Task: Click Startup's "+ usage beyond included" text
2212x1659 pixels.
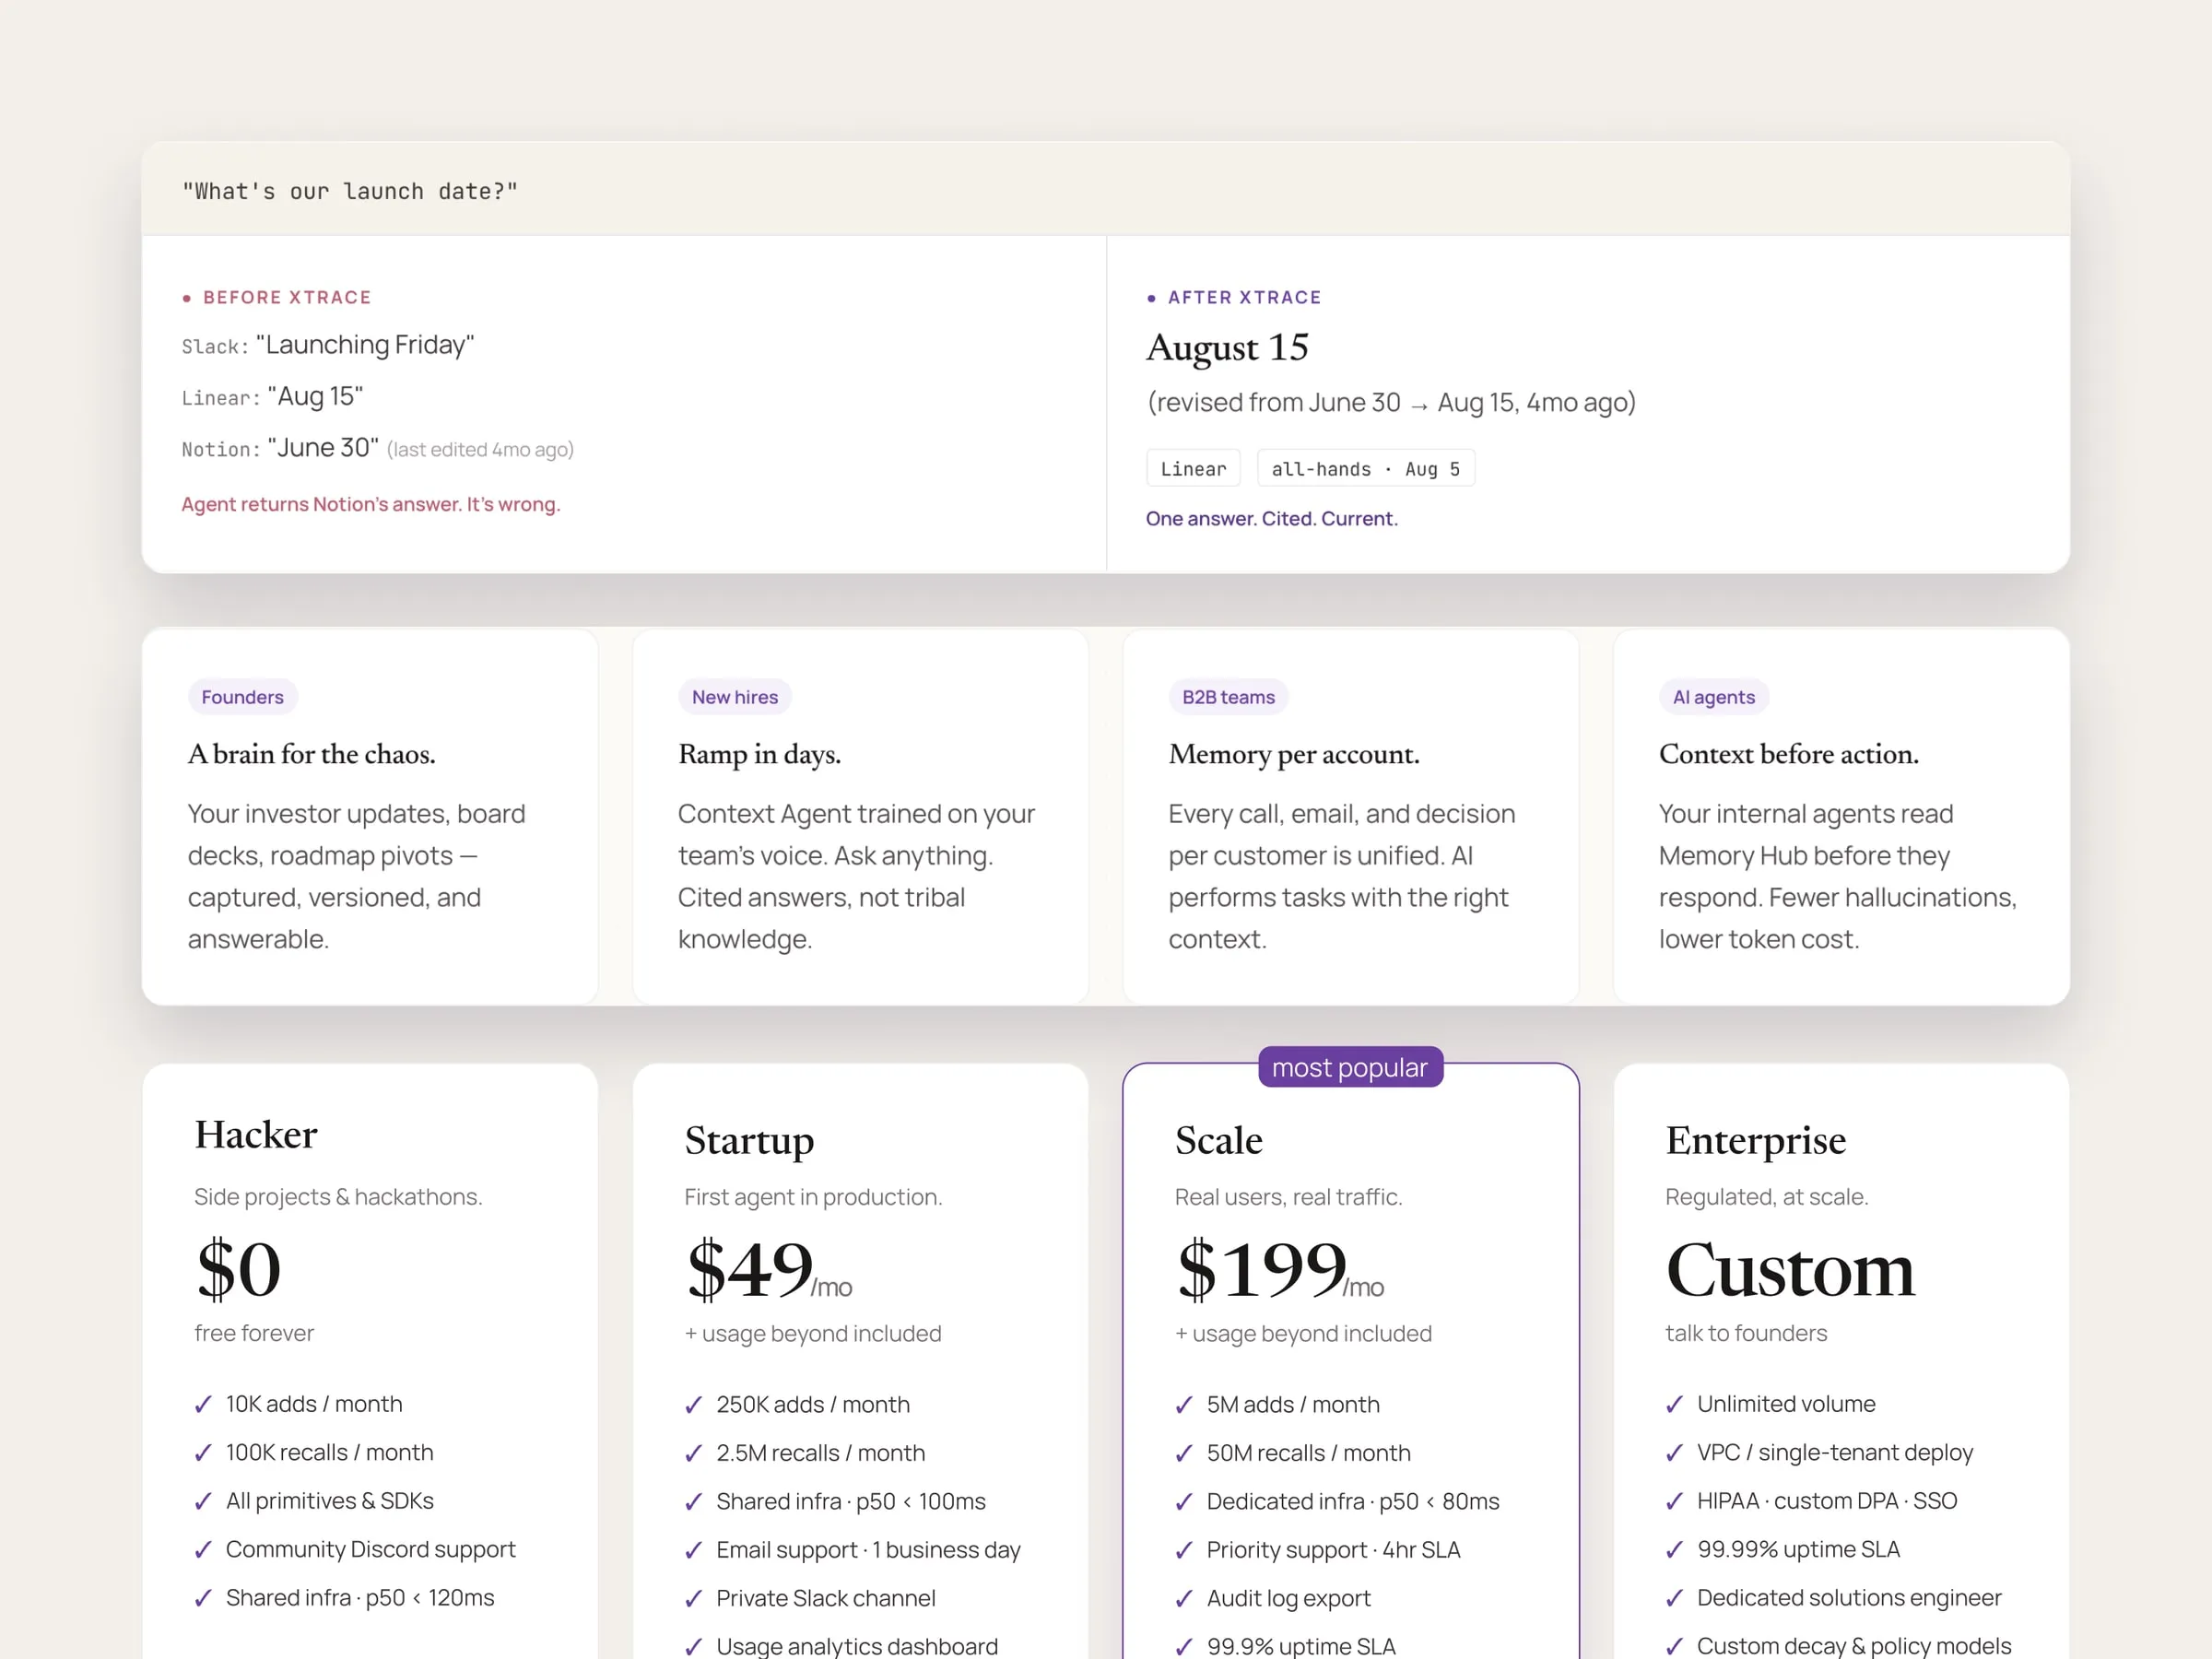Action: [x=813, y=1334]
